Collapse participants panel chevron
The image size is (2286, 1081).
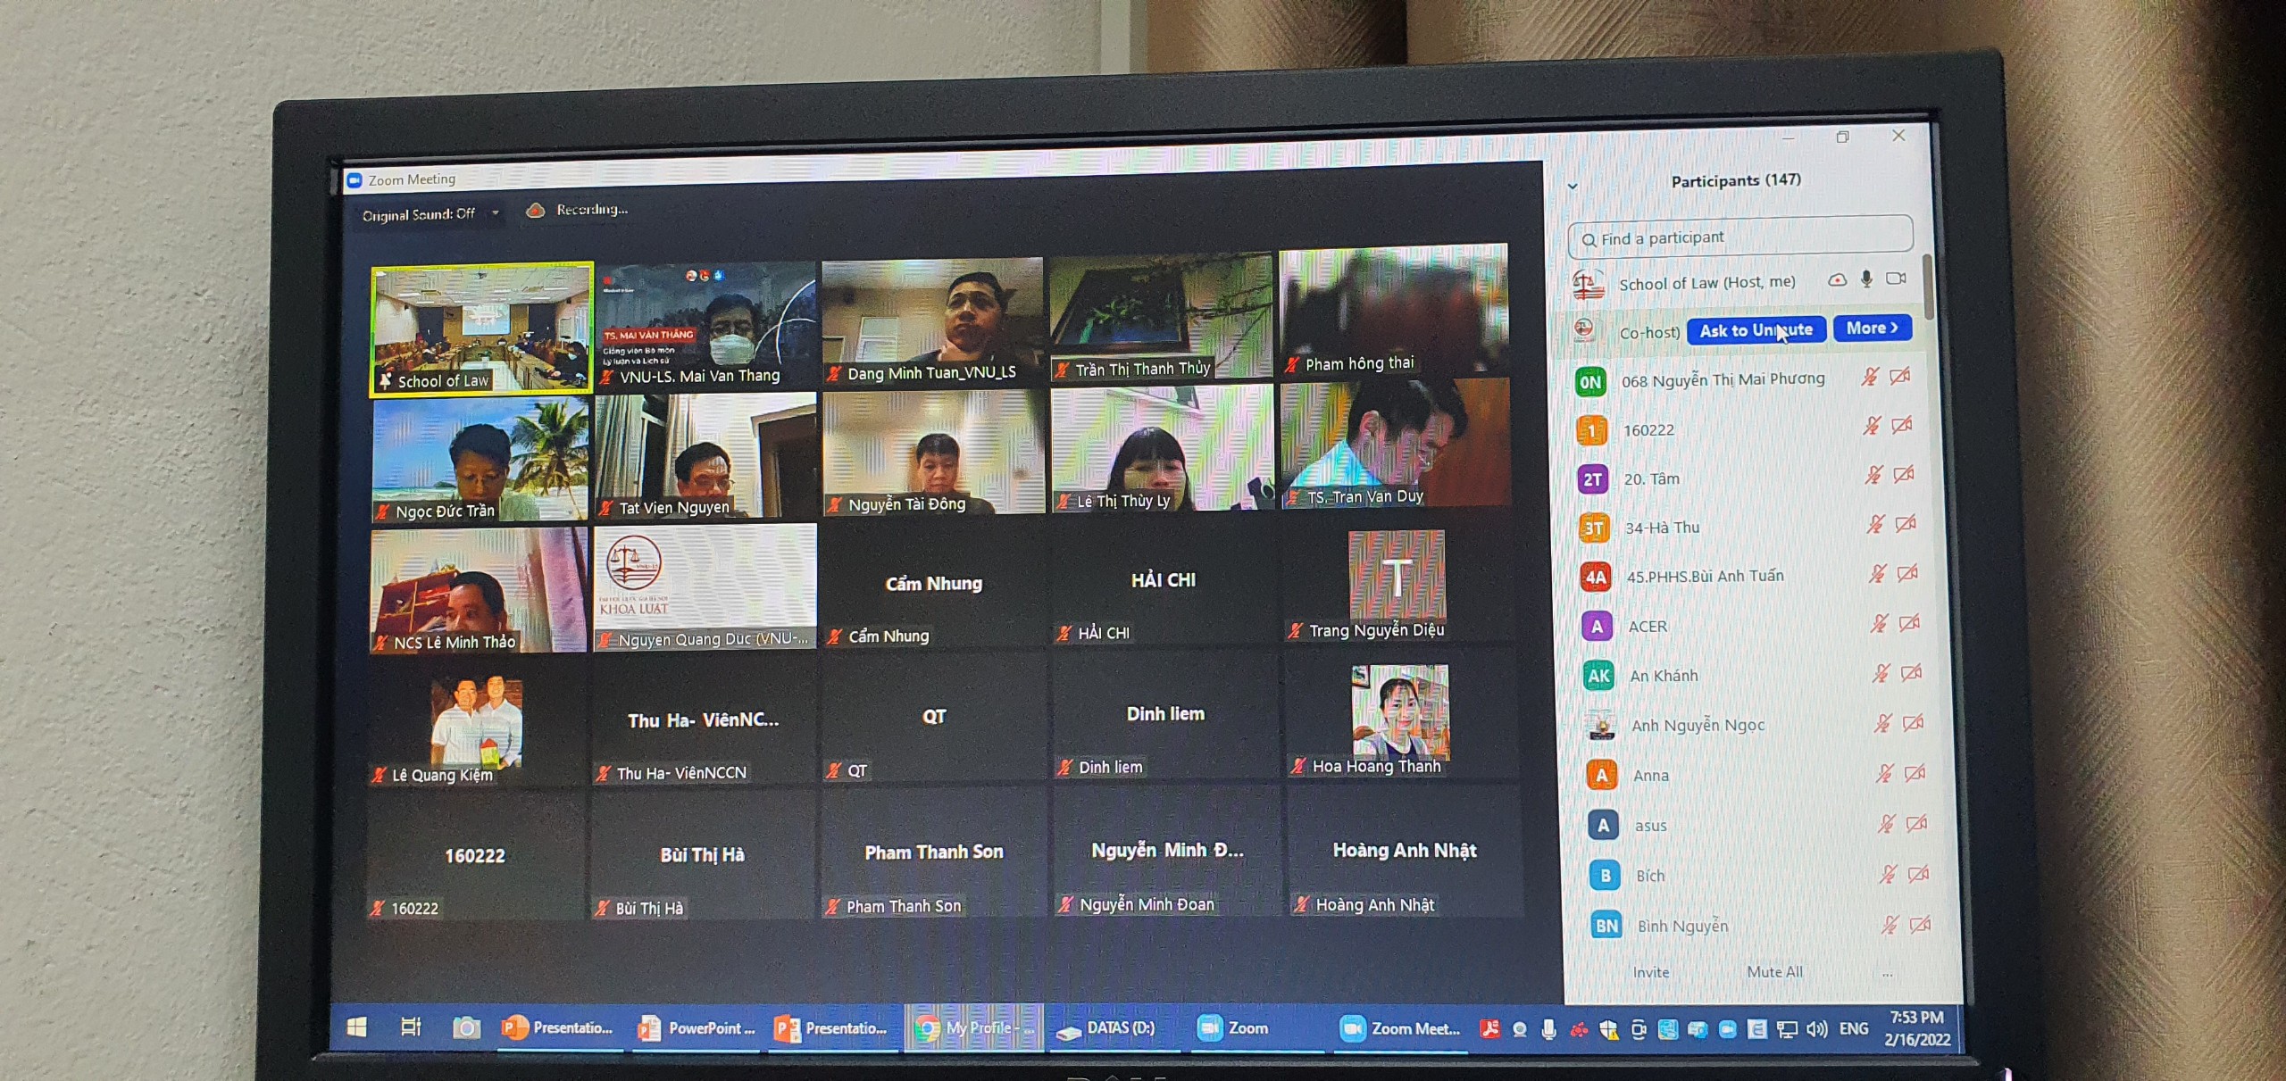1573,187
